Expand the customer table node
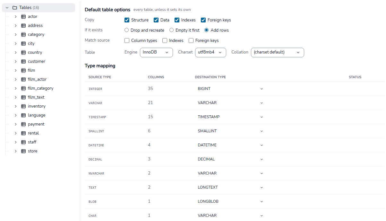Screen dimensions: 386x221 (15, 61)
